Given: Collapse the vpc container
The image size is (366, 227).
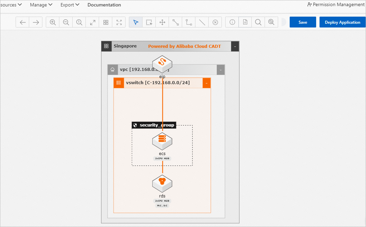Looking at the screenshot, I should [220, 70].
